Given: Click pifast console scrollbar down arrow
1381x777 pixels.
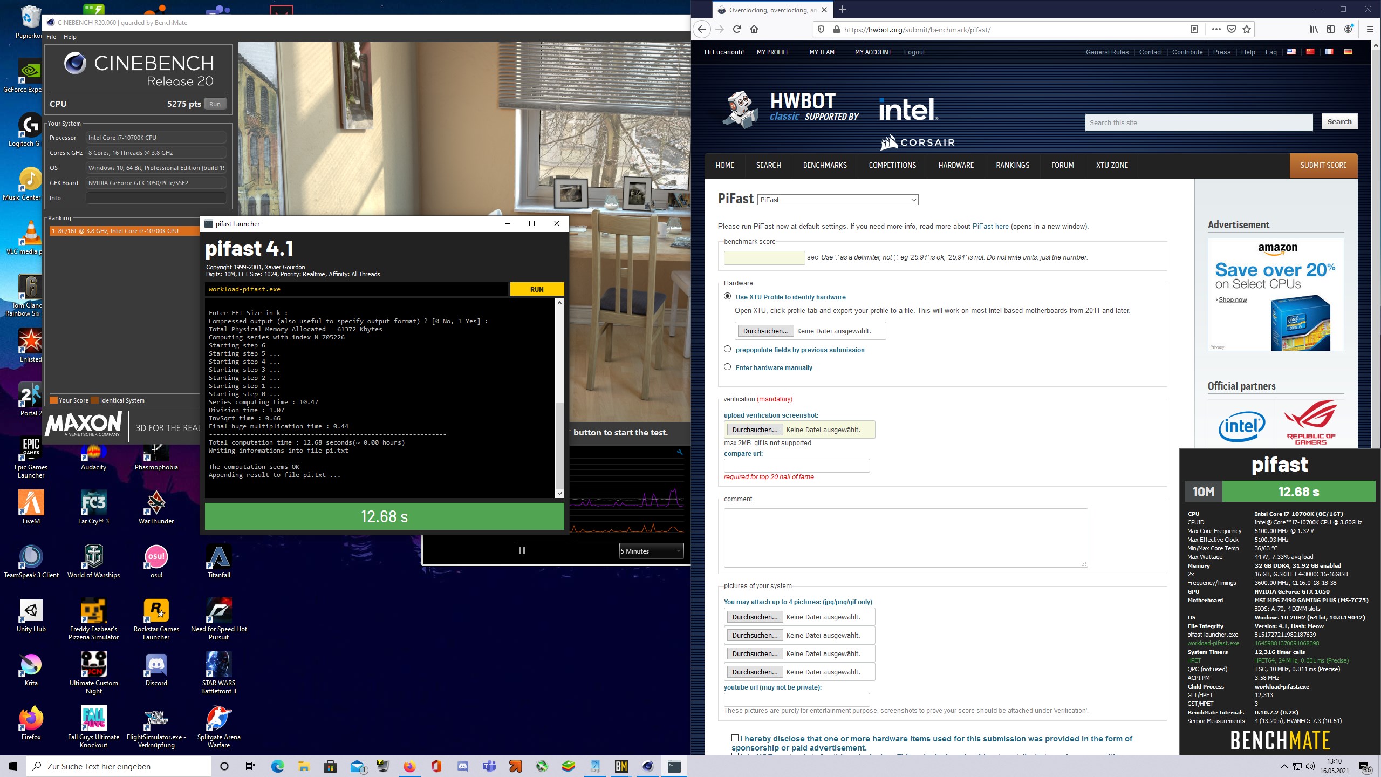Looking at the screenshot, I should coord(559,493).
